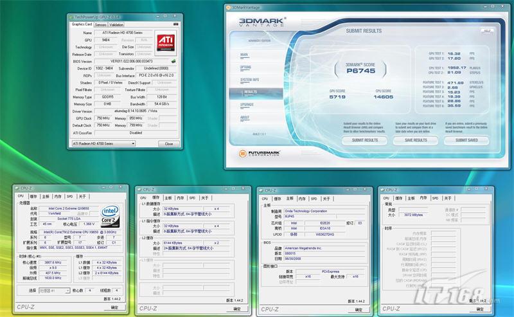Select the Graphics Card tab in GPU-Z
This screenshot has width=514, height=317.
[82, 24]
